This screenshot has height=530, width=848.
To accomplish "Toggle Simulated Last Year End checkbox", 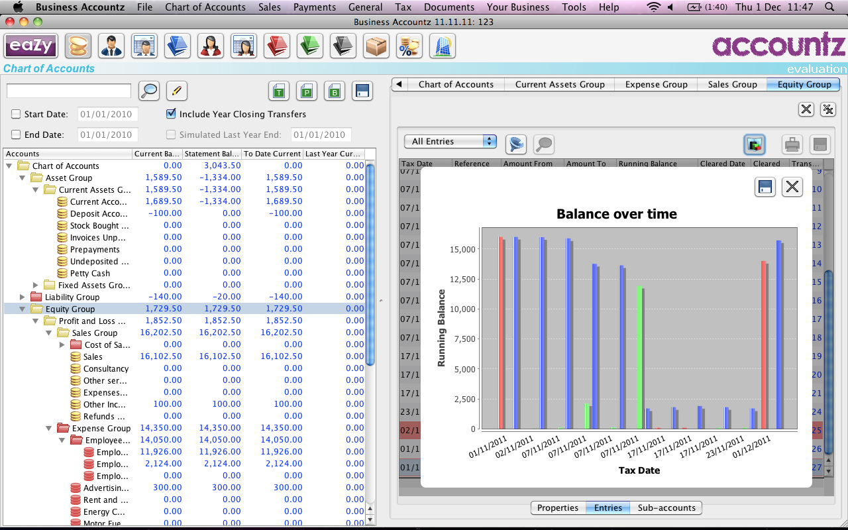I will 171,134.
